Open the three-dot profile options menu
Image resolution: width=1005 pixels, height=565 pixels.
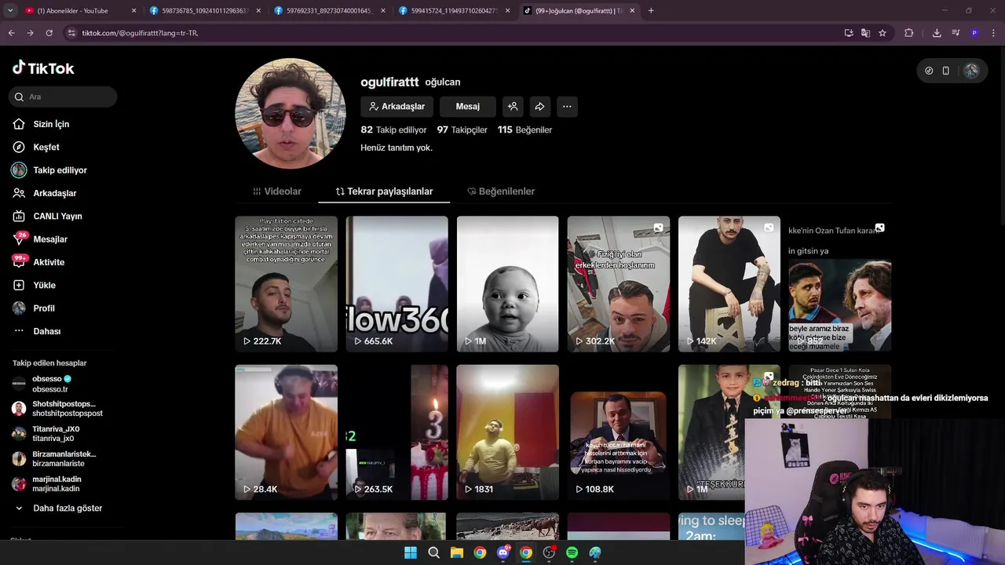coord(567,107)
